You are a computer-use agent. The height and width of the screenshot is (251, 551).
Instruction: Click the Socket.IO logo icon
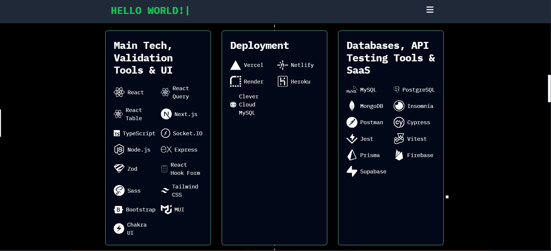[166, 133]
